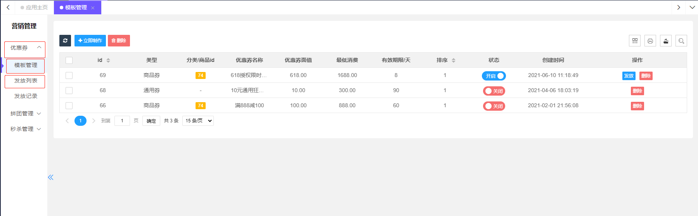Sort by id column arrows
Screen dimensions: 698x216
[108, 60]
